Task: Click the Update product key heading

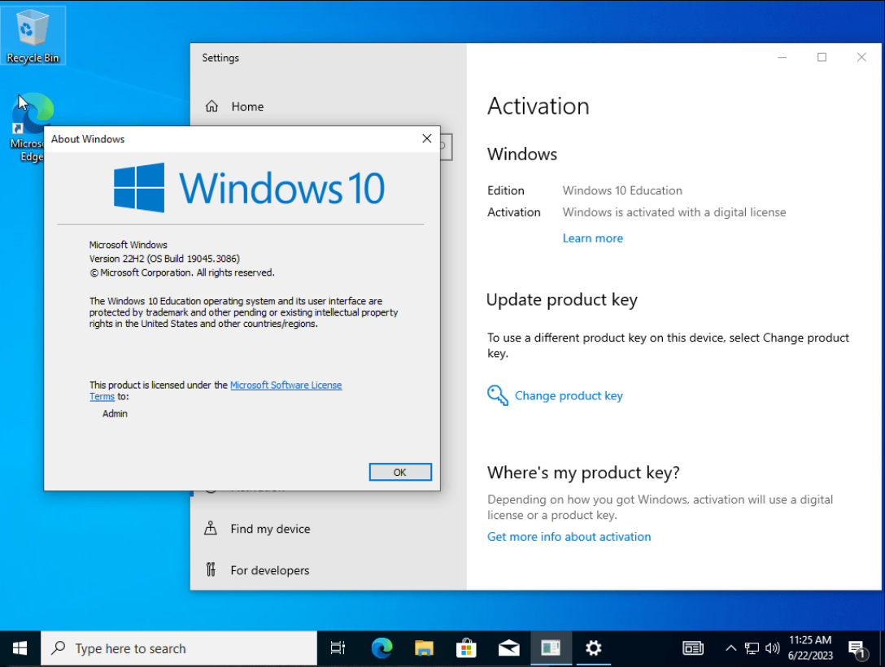Action: click(562, 299)
